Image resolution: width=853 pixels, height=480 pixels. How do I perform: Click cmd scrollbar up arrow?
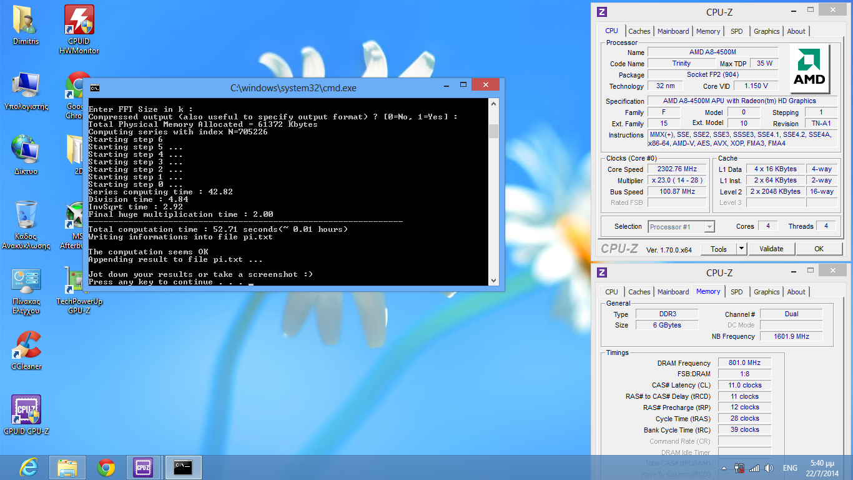[x=493, y=104]
